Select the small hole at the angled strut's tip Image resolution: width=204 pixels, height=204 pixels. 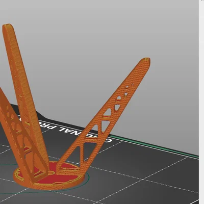146,59
